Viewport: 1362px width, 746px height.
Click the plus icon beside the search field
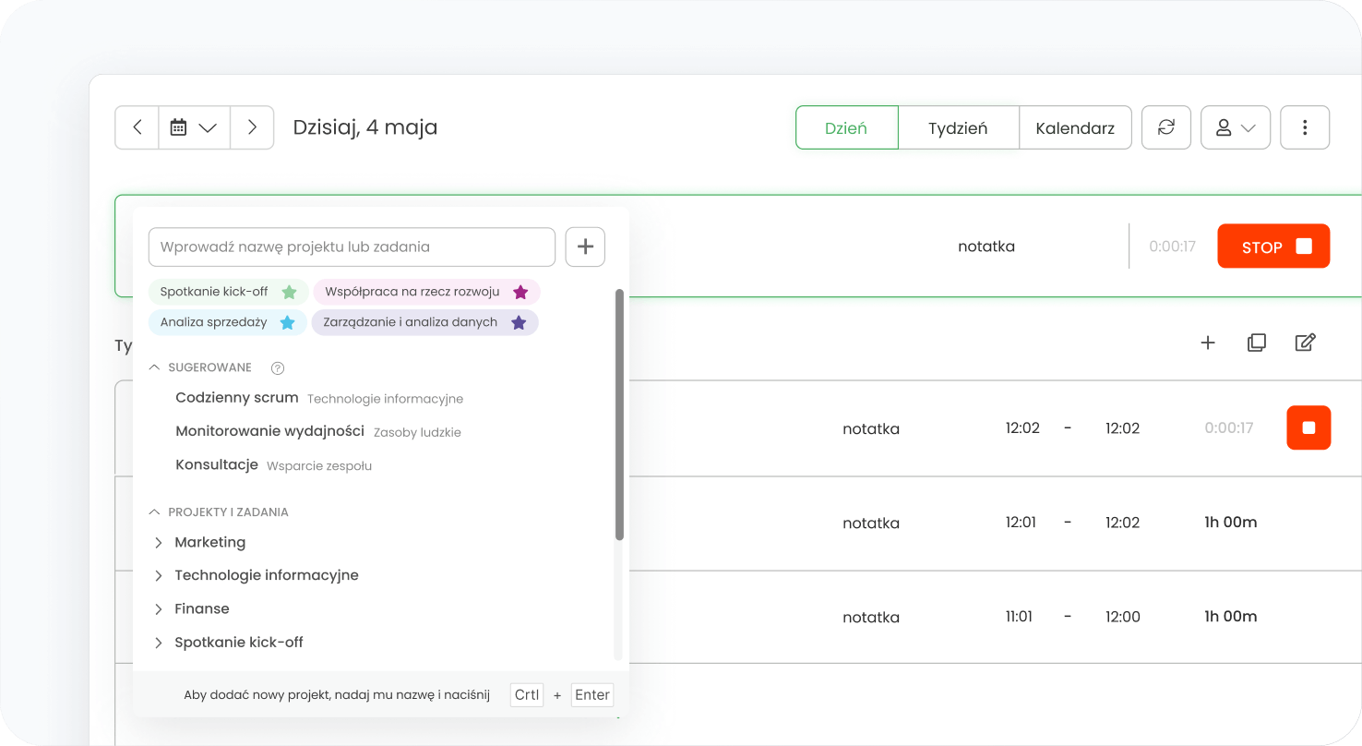pyautogui.click(x=585, y=247)
